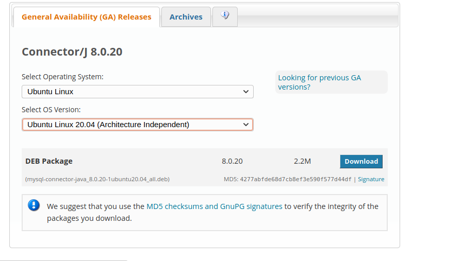Open the Signature link
Screen dimensions: 462x261
(371, 179)
